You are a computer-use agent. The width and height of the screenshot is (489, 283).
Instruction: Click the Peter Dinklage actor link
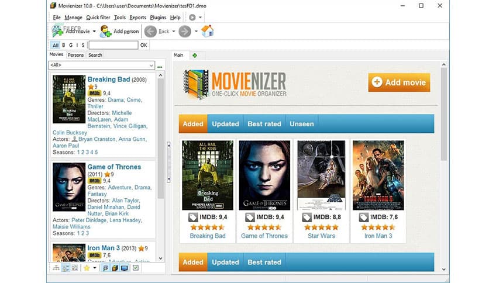click(89, 220)
